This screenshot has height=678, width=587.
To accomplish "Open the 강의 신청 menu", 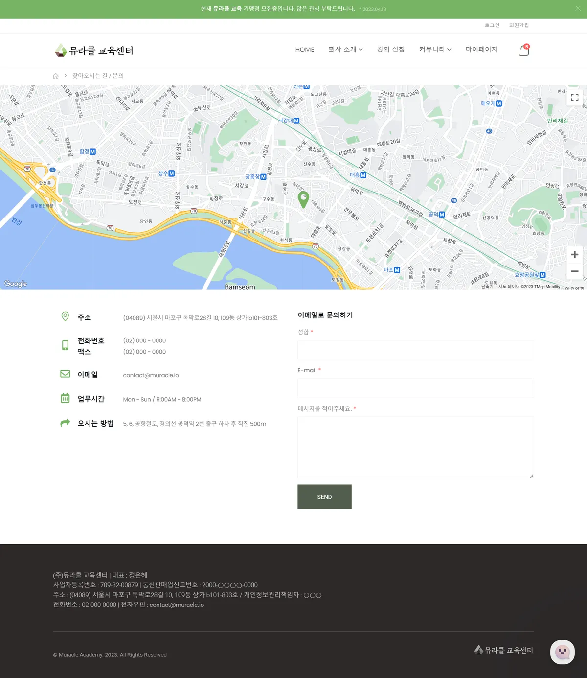I will [x=391, y=49].
